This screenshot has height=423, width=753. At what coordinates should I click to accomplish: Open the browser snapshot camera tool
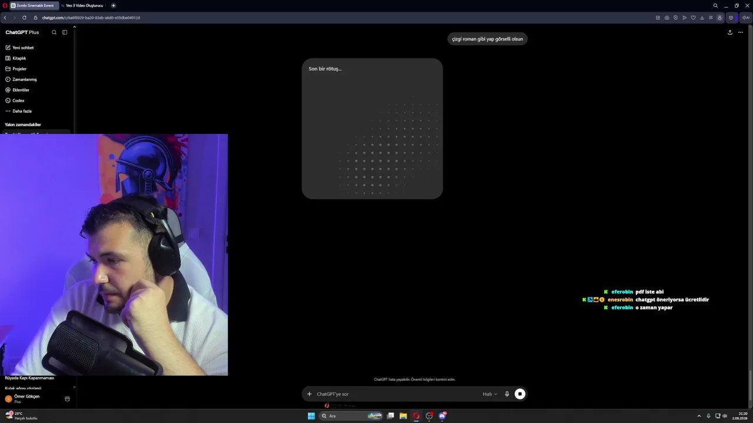pos(667,18)
